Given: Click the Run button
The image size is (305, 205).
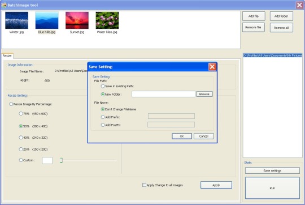Looking at the screenshot, I should click(x=272, y=188).
